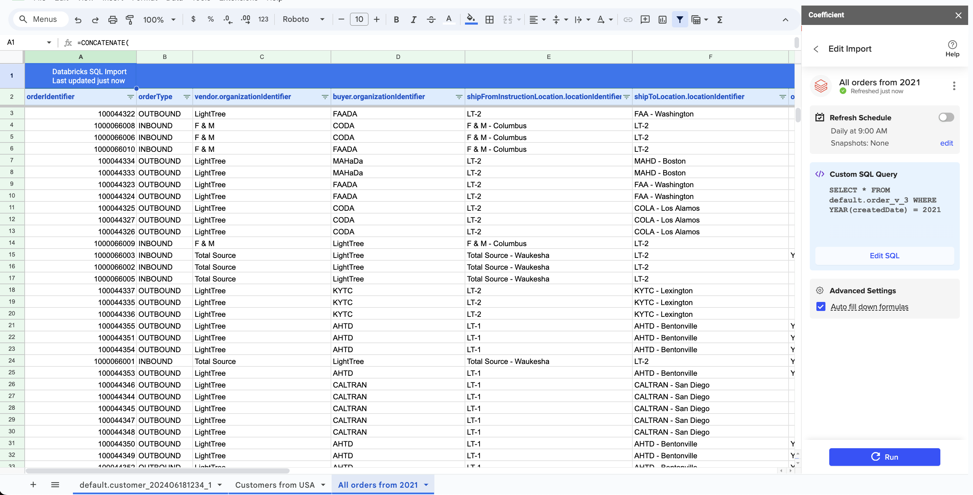
Task: Select the paint format tool
Action: pos(130,20)
